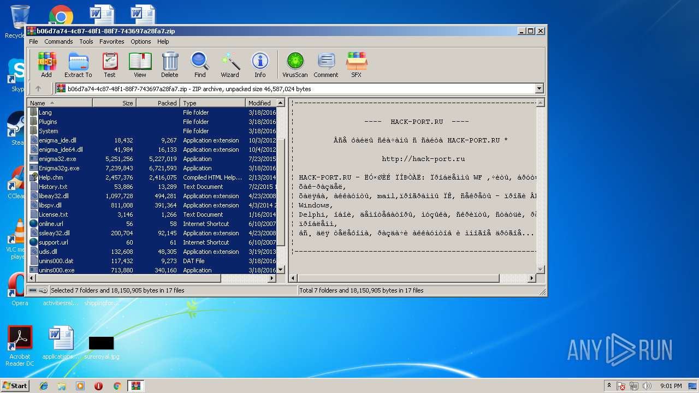The width and height of the screenshot is (699, 393).
Task: Open the Tools menu
Action: (86, 41)
